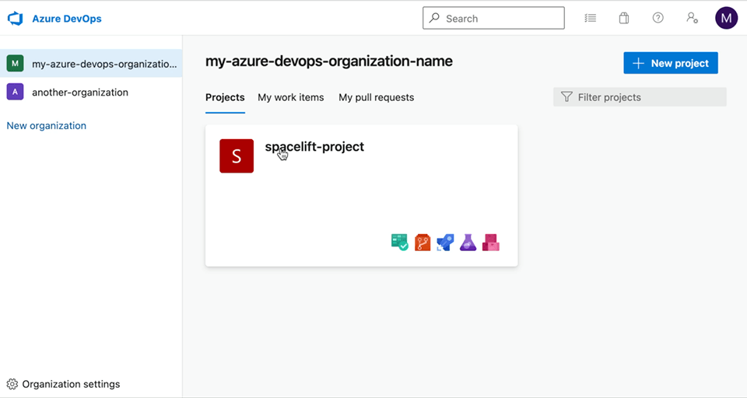Open the work items list icon

(x=591, y=19)
